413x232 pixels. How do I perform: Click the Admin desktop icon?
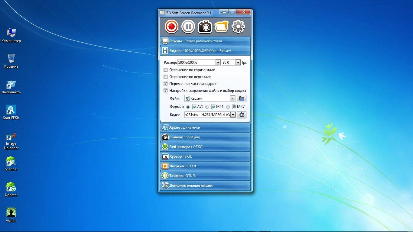[x=11, y=215]
